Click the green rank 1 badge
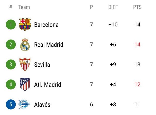Viewport: 156px width, 115px height. [x=11, y=25]
